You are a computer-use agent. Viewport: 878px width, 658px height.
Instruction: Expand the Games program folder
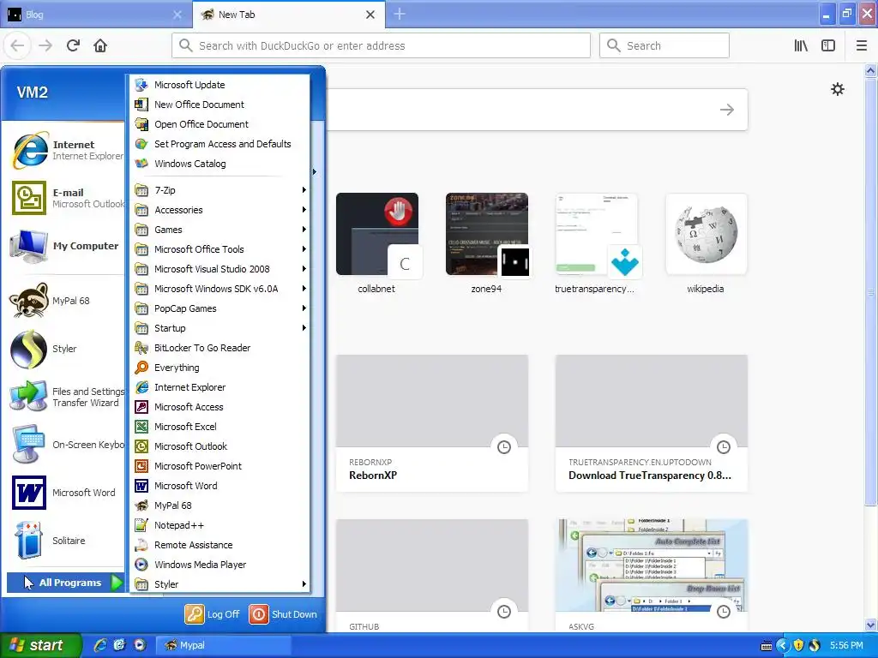220,230
